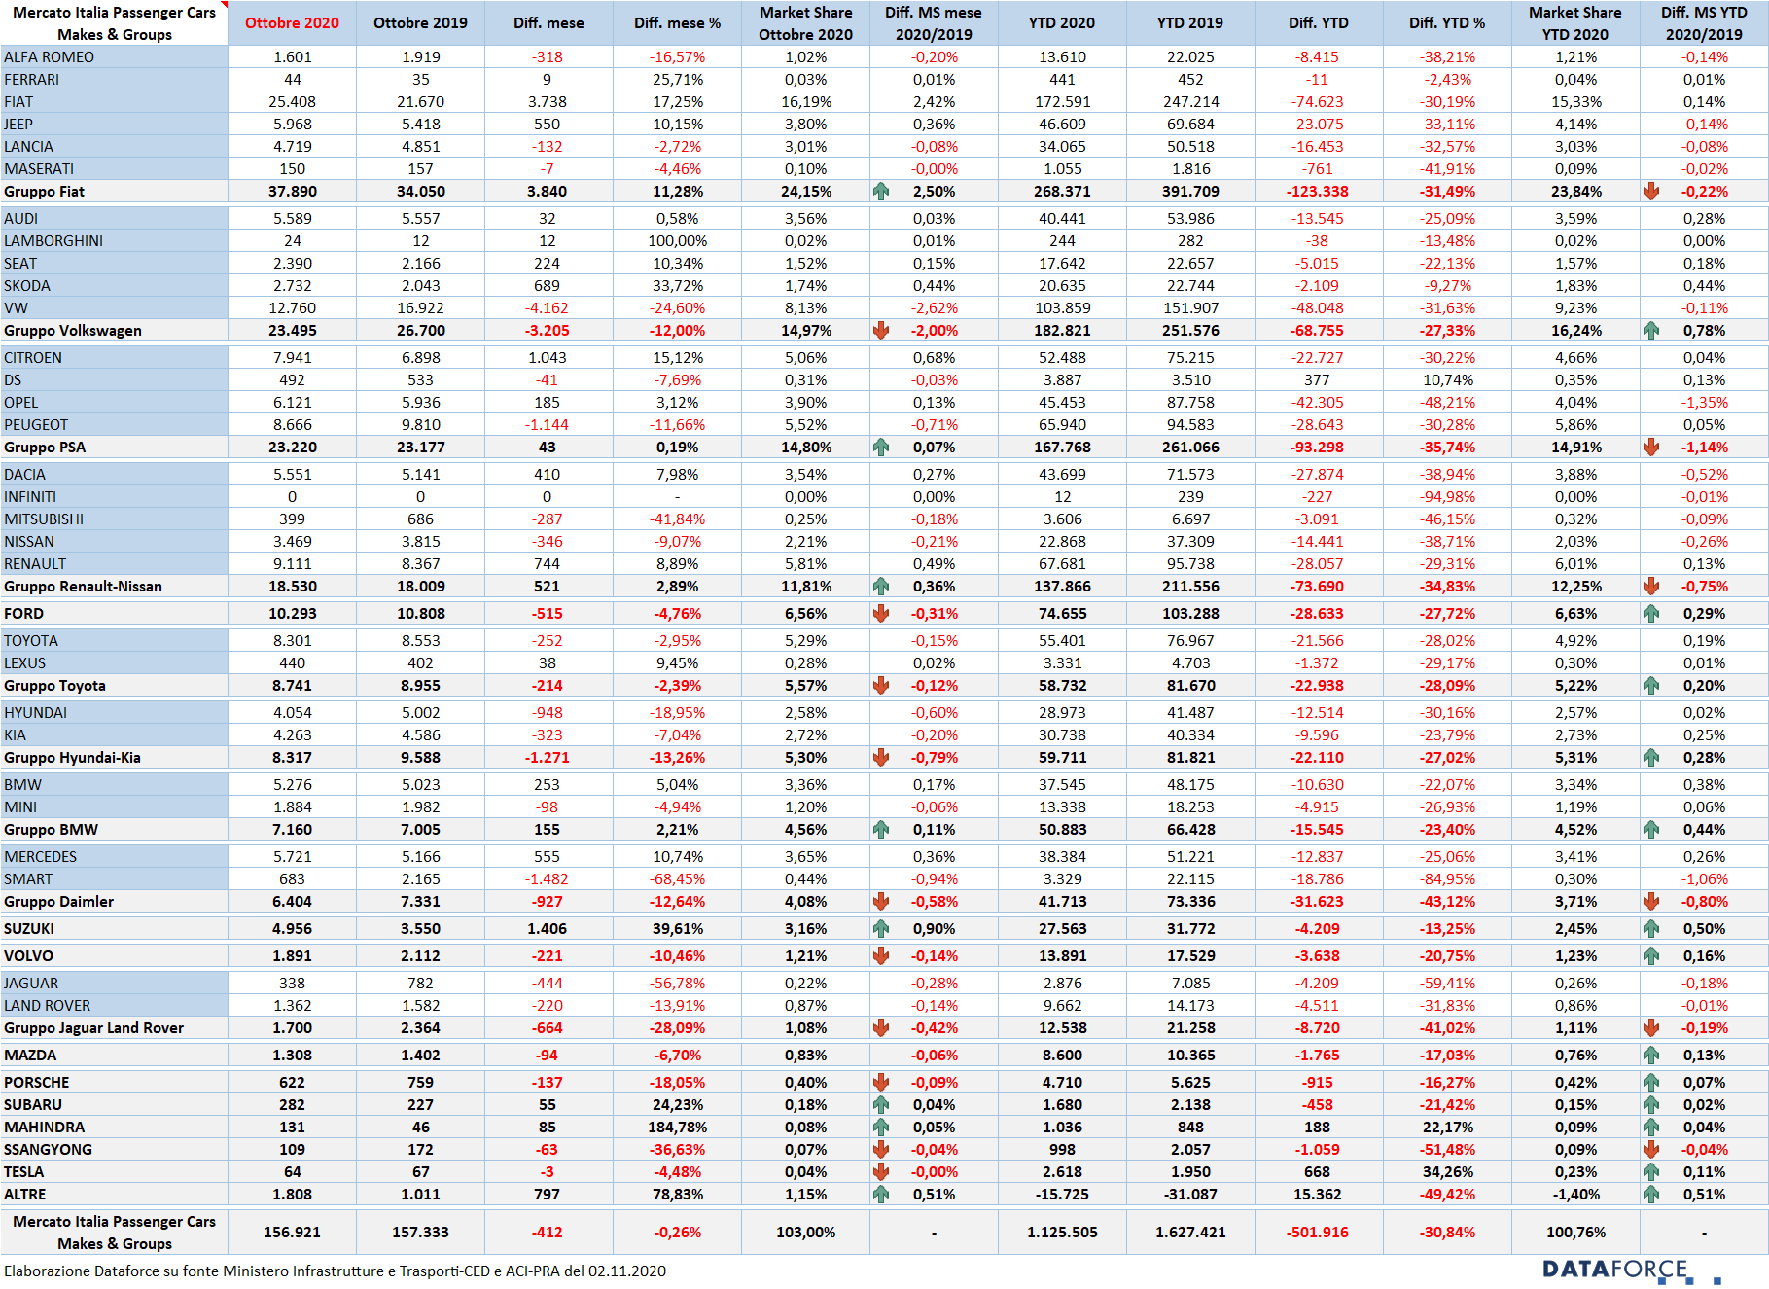Screen dimensions: 1769x1289
Task: Select the Diff. YTD % column header
Action: coord(1447,23)
